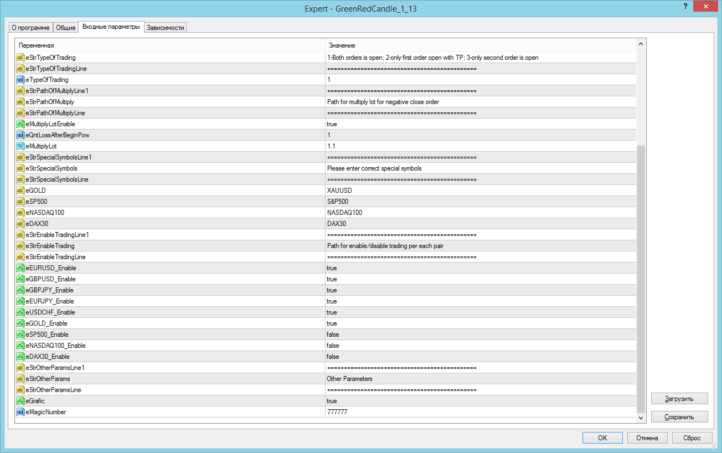Click the string icon beside eGOLD

tap(20, 191)
